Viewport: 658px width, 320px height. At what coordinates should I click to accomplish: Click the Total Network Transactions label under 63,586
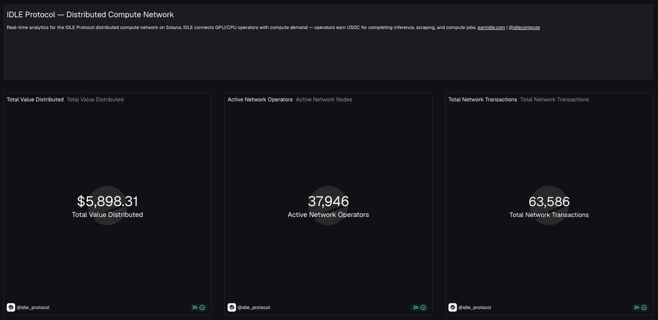[x=549, y=215]
